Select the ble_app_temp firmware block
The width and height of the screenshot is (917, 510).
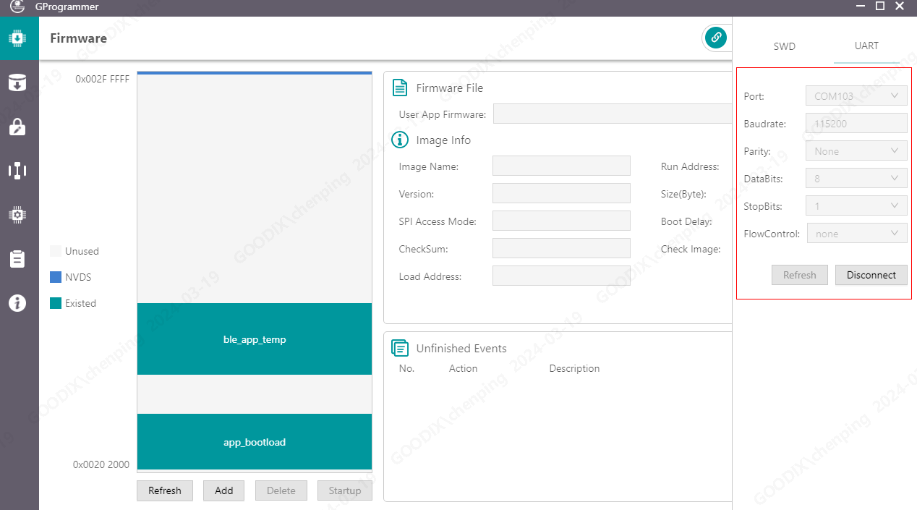[x=255, y=339]
